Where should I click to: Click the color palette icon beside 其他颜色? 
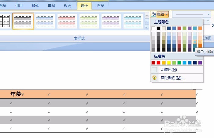click(x=154, y=78)
